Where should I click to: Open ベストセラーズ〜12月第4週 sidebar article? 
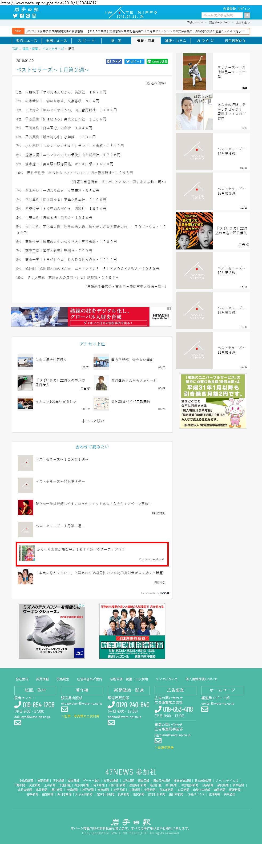point(213,151)
